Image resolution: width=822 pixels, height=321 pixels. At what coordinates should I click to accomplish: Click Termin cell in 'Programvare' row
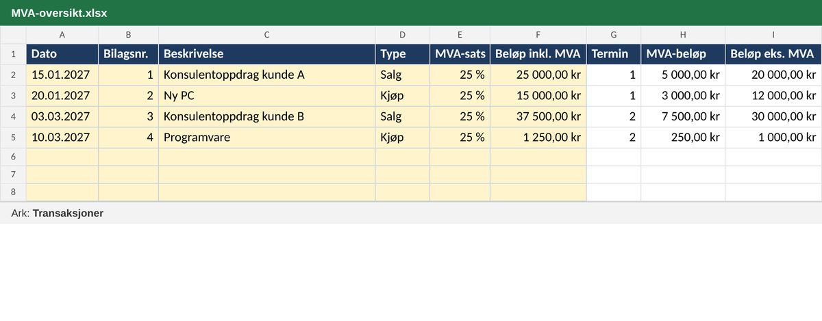pos(614,138)
